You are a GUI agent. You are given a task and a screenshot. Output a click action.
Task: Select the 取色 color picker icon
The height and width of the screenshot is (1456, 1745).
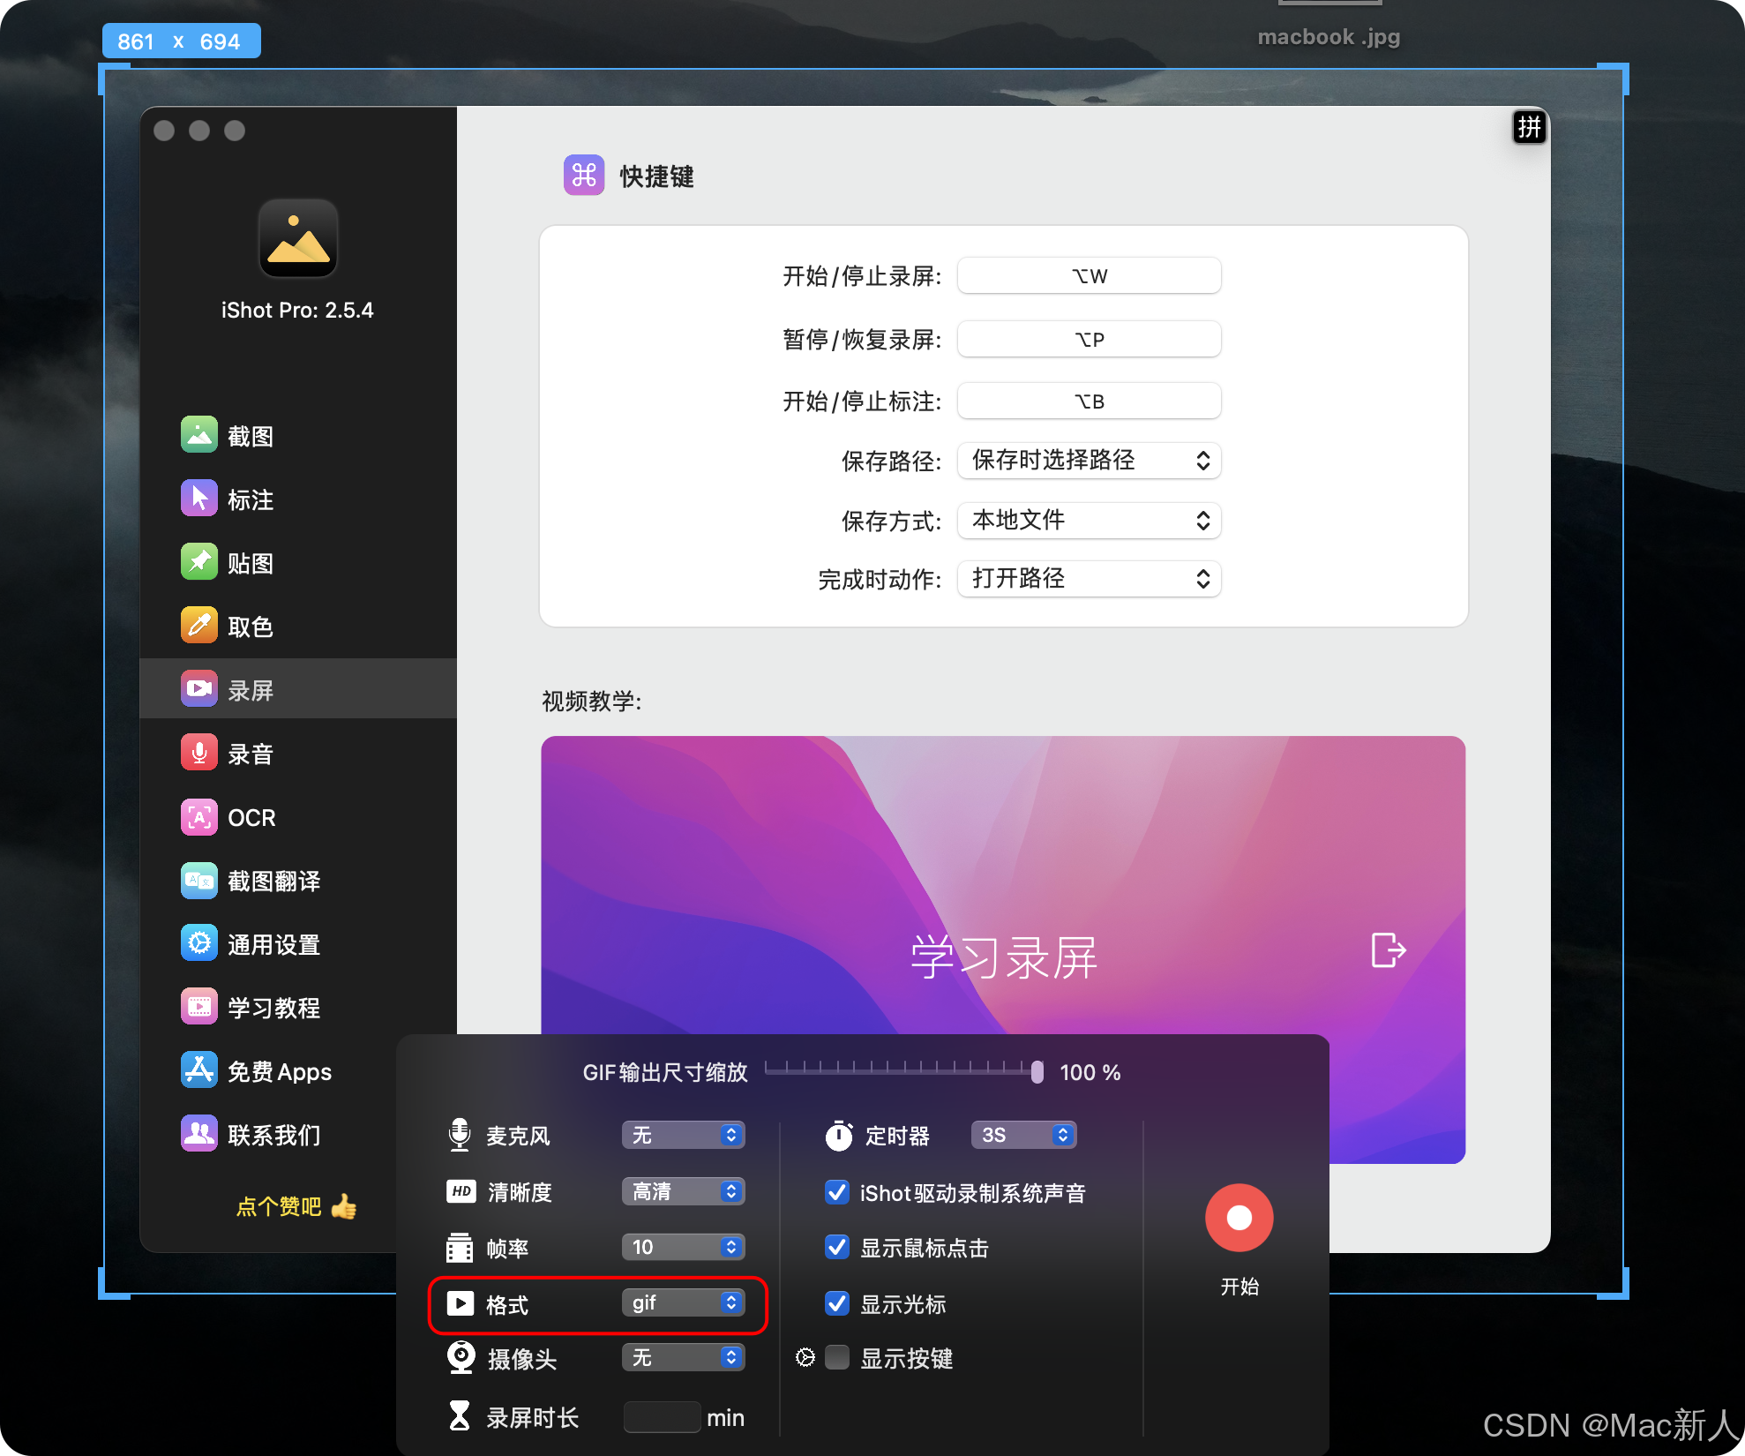tap(199, 626)
